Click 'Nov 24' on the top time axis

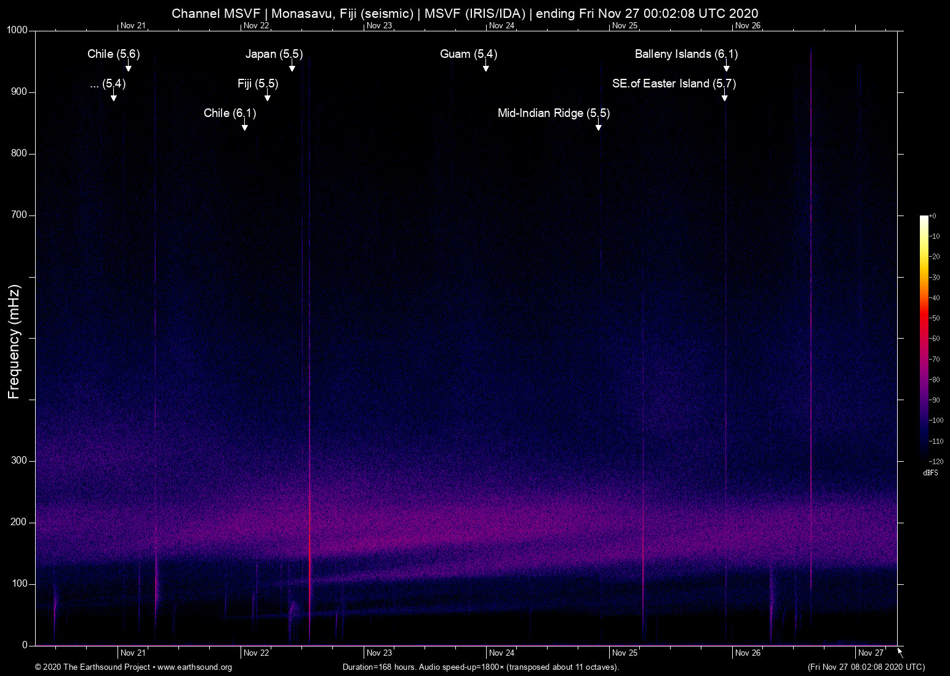tap(501, 26)
